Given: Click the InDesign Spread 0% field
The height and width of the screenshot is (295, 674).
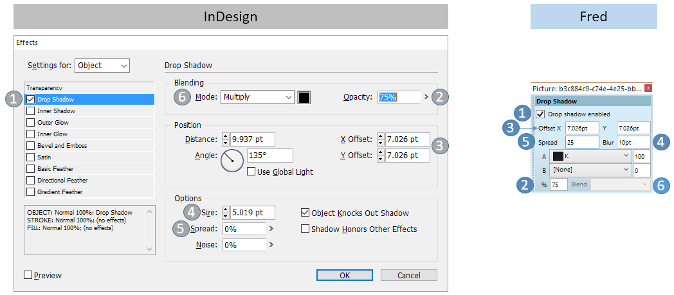Looking at the screenshot, I should 244,229.
